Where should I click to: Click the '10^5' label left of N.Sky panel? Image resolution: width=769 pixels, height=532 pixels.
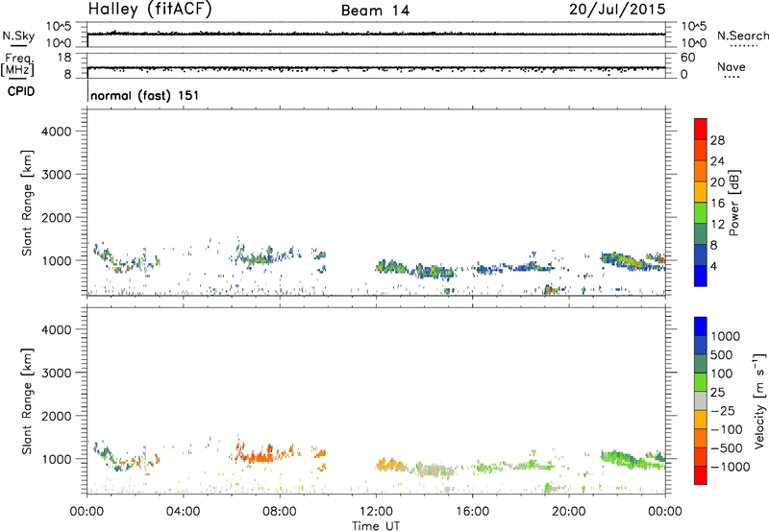tap(59, 27)
